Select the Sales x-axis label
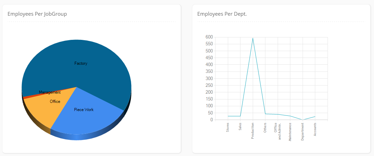The width and height of the screenshot is (374, 156). [240, 127]
